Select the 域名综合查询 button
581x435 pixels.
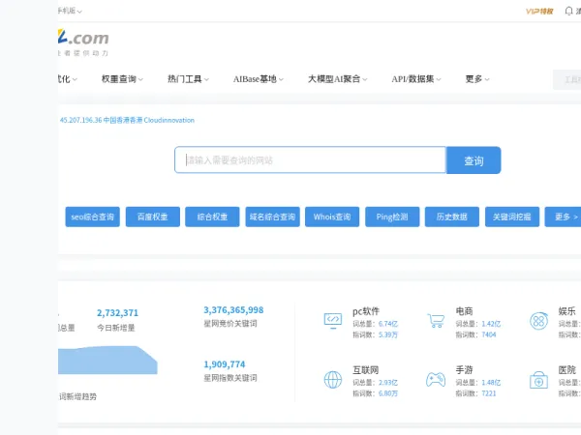272,217
